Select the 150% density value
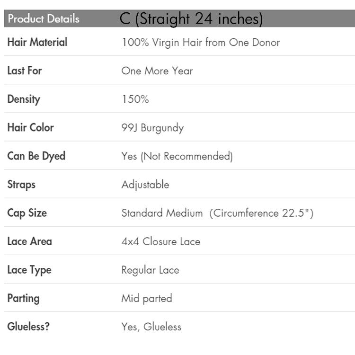The image size is (355, 355). 135,99
